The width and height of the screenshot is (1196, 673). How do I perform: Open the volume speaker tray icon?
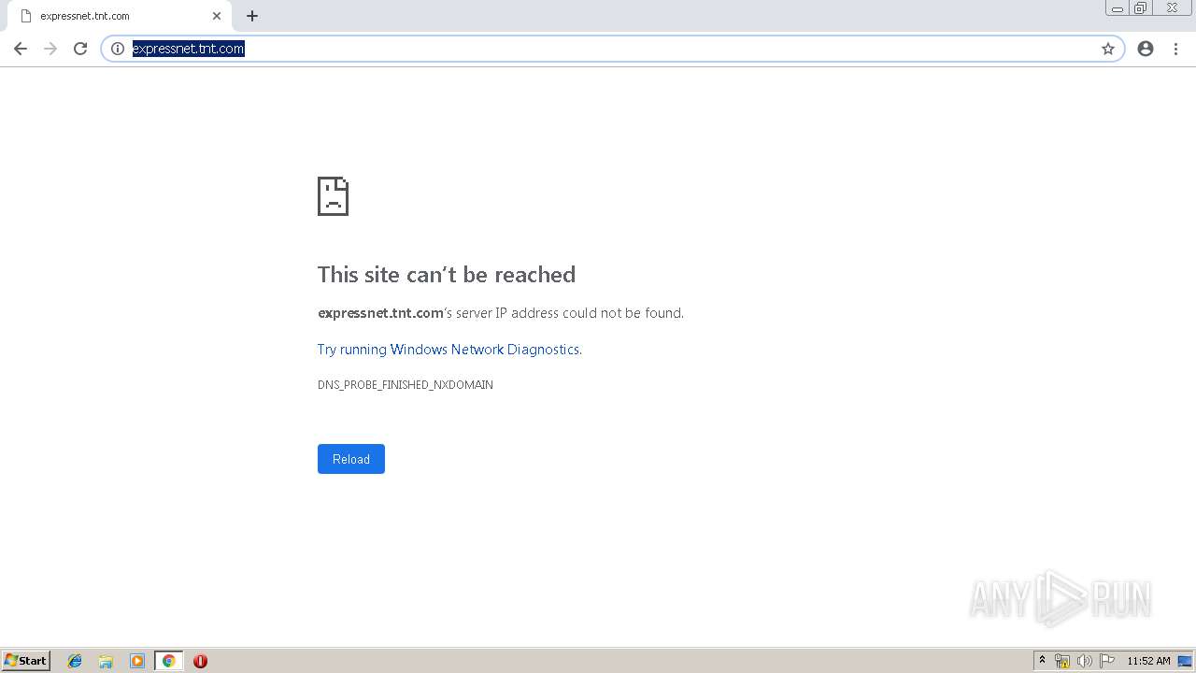1085,661
